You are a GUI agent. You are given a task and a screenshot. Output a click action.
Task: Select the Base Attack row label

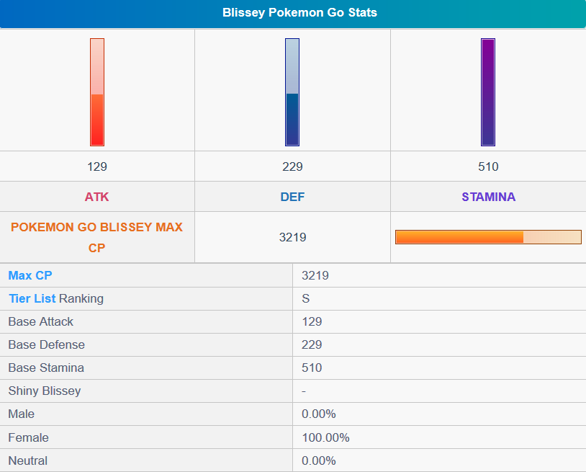pyautogui.click(x=41, y=321)
